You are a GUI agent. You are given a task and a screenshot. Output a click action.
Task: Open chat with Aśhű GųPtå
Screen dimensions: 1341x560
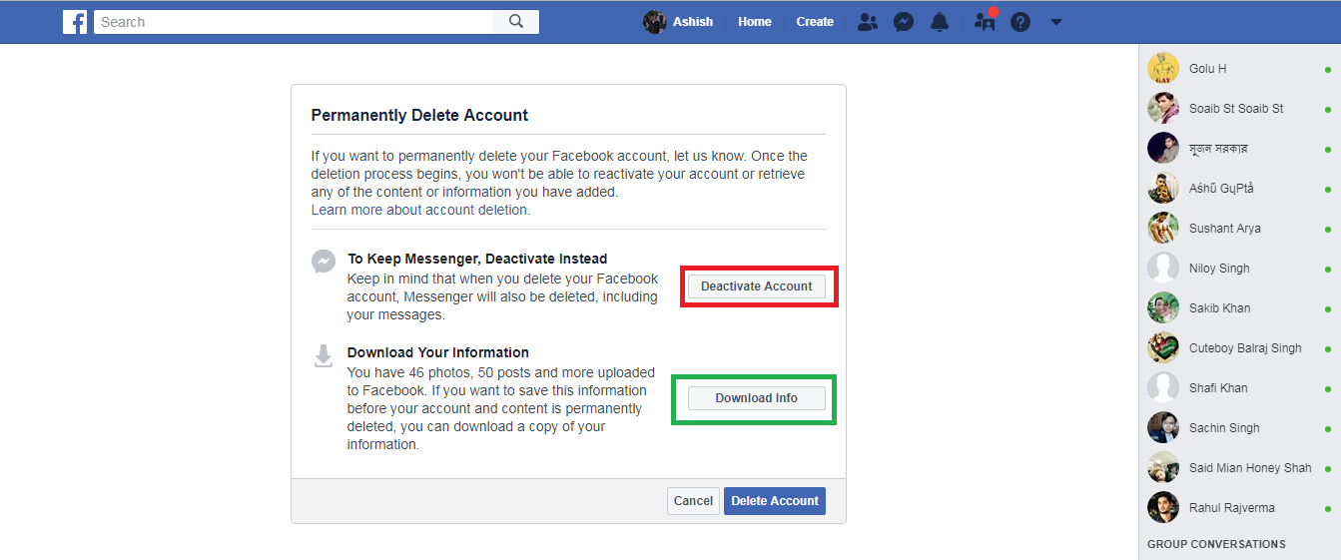[1239, 189]
